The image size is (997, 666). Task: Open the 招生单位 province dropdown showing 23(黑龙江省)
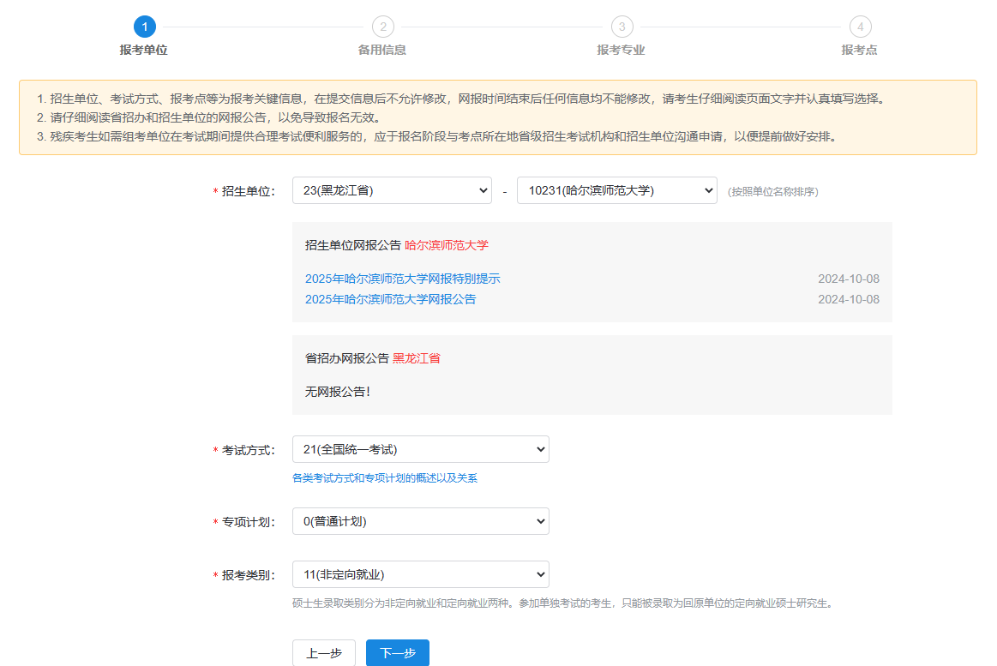(391, 189)
